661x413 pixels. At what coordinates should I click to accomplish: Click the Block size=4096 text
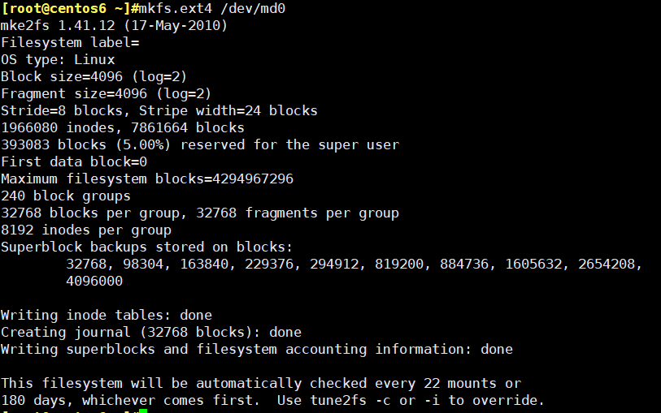tap(62, 76)
